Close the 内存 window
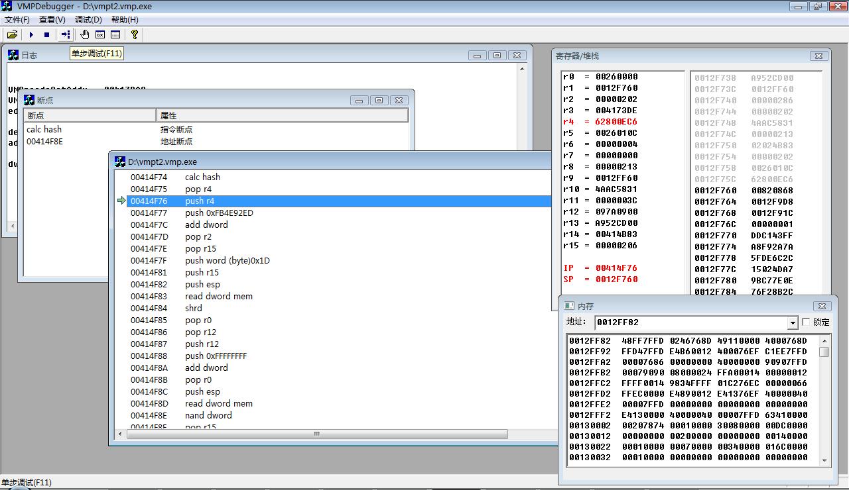Screen dimensions: 849x490 point(822,306)
